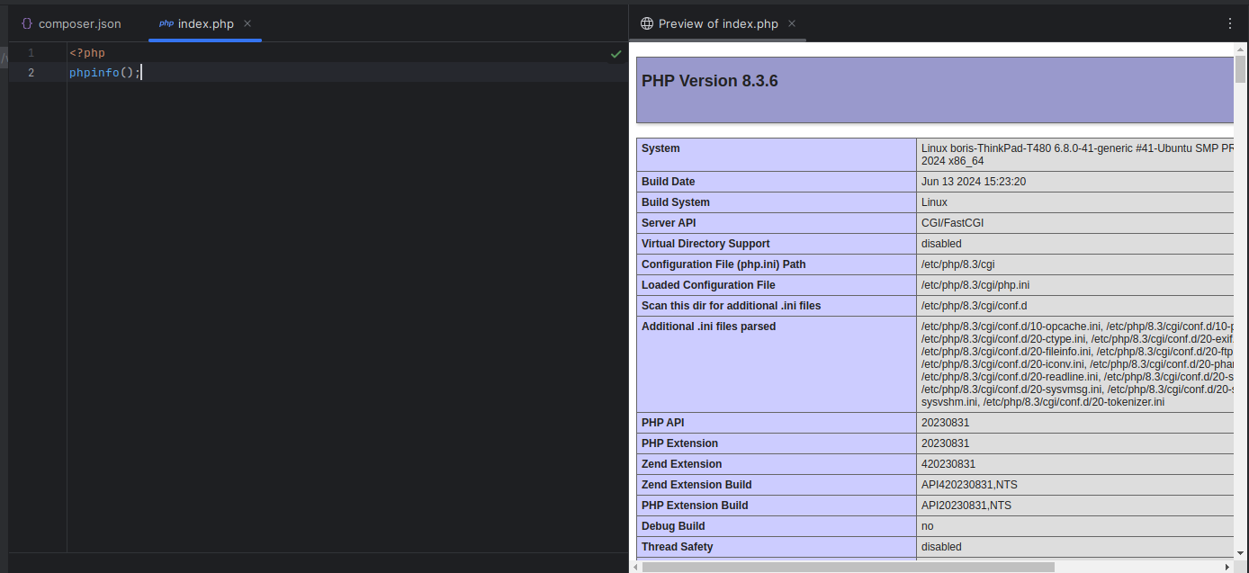Click the green checkmark inspection icon
Viewport: 1249px width, 573px height.
click(x=616, y=54)
